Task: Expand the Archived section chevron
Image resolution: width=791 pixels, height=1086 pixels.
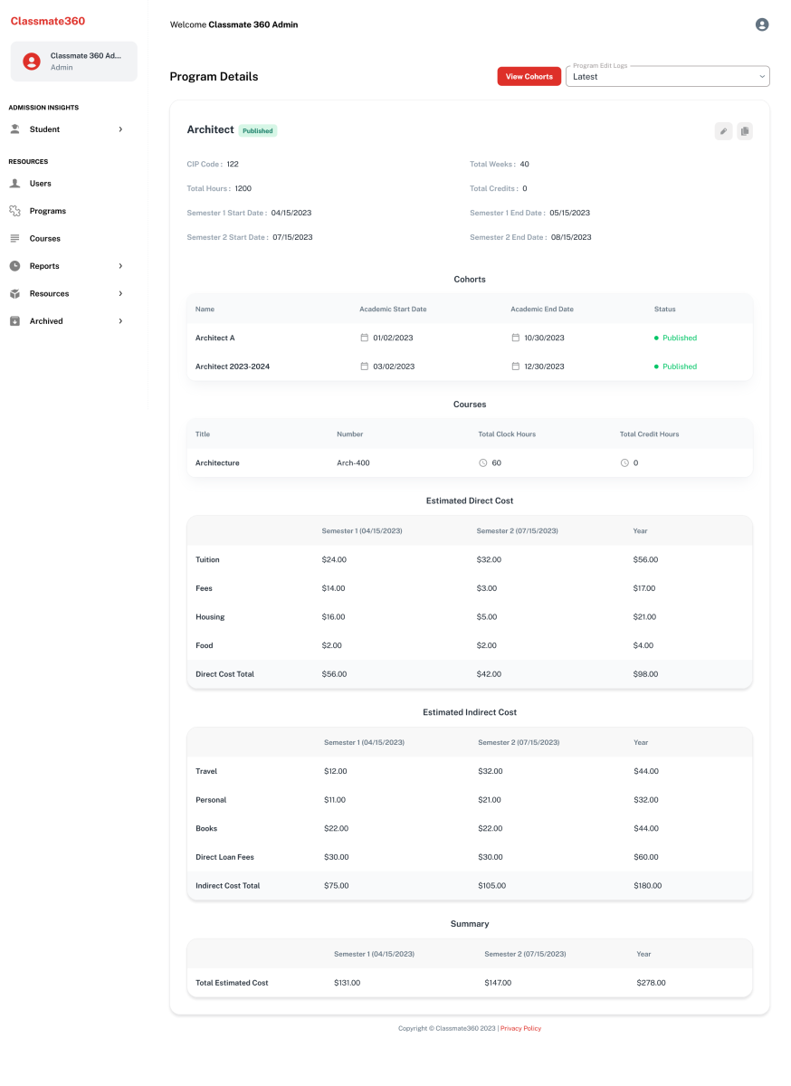Action: pyautogui.click(x=120, y=321)
